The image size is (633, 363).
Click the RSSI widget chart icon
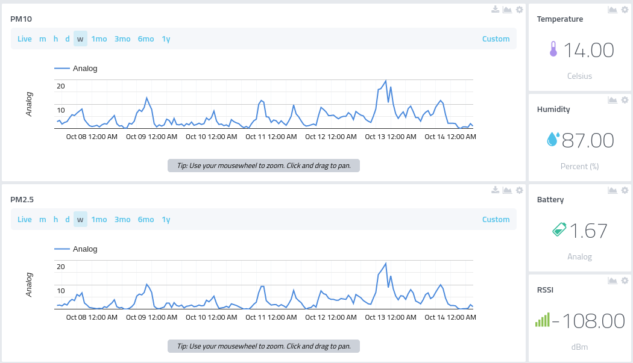tap(613, 281)
